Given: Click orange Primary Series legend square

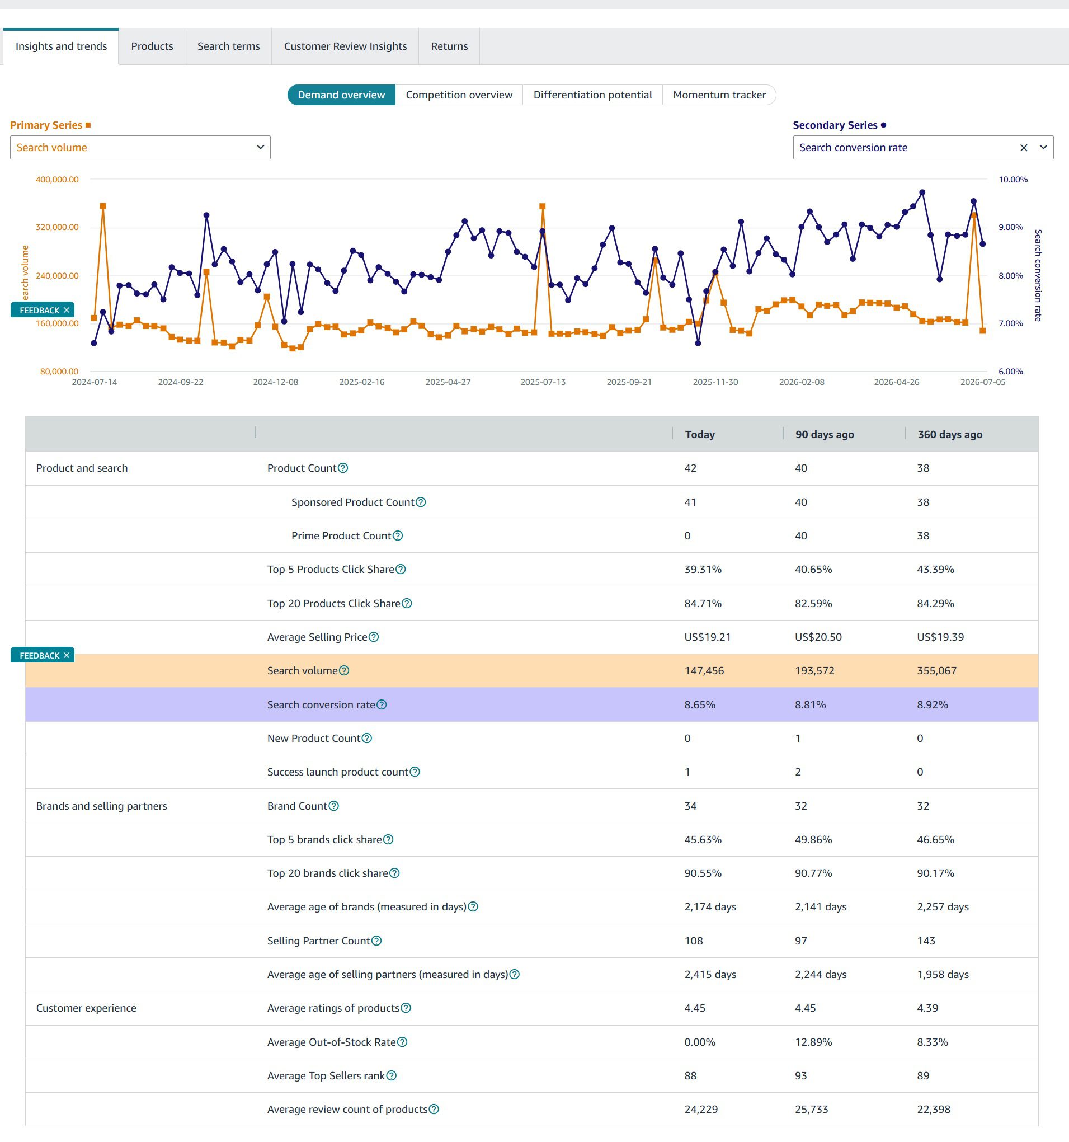Looking at the screenshot, I should pos(88,125).
